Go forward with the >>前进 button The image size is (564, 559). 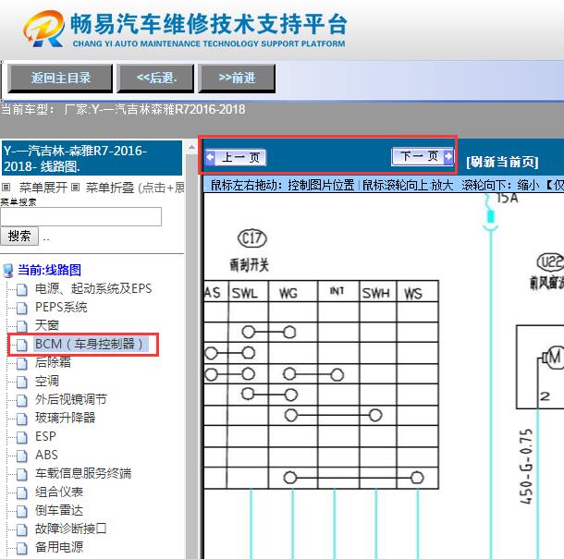237,79
